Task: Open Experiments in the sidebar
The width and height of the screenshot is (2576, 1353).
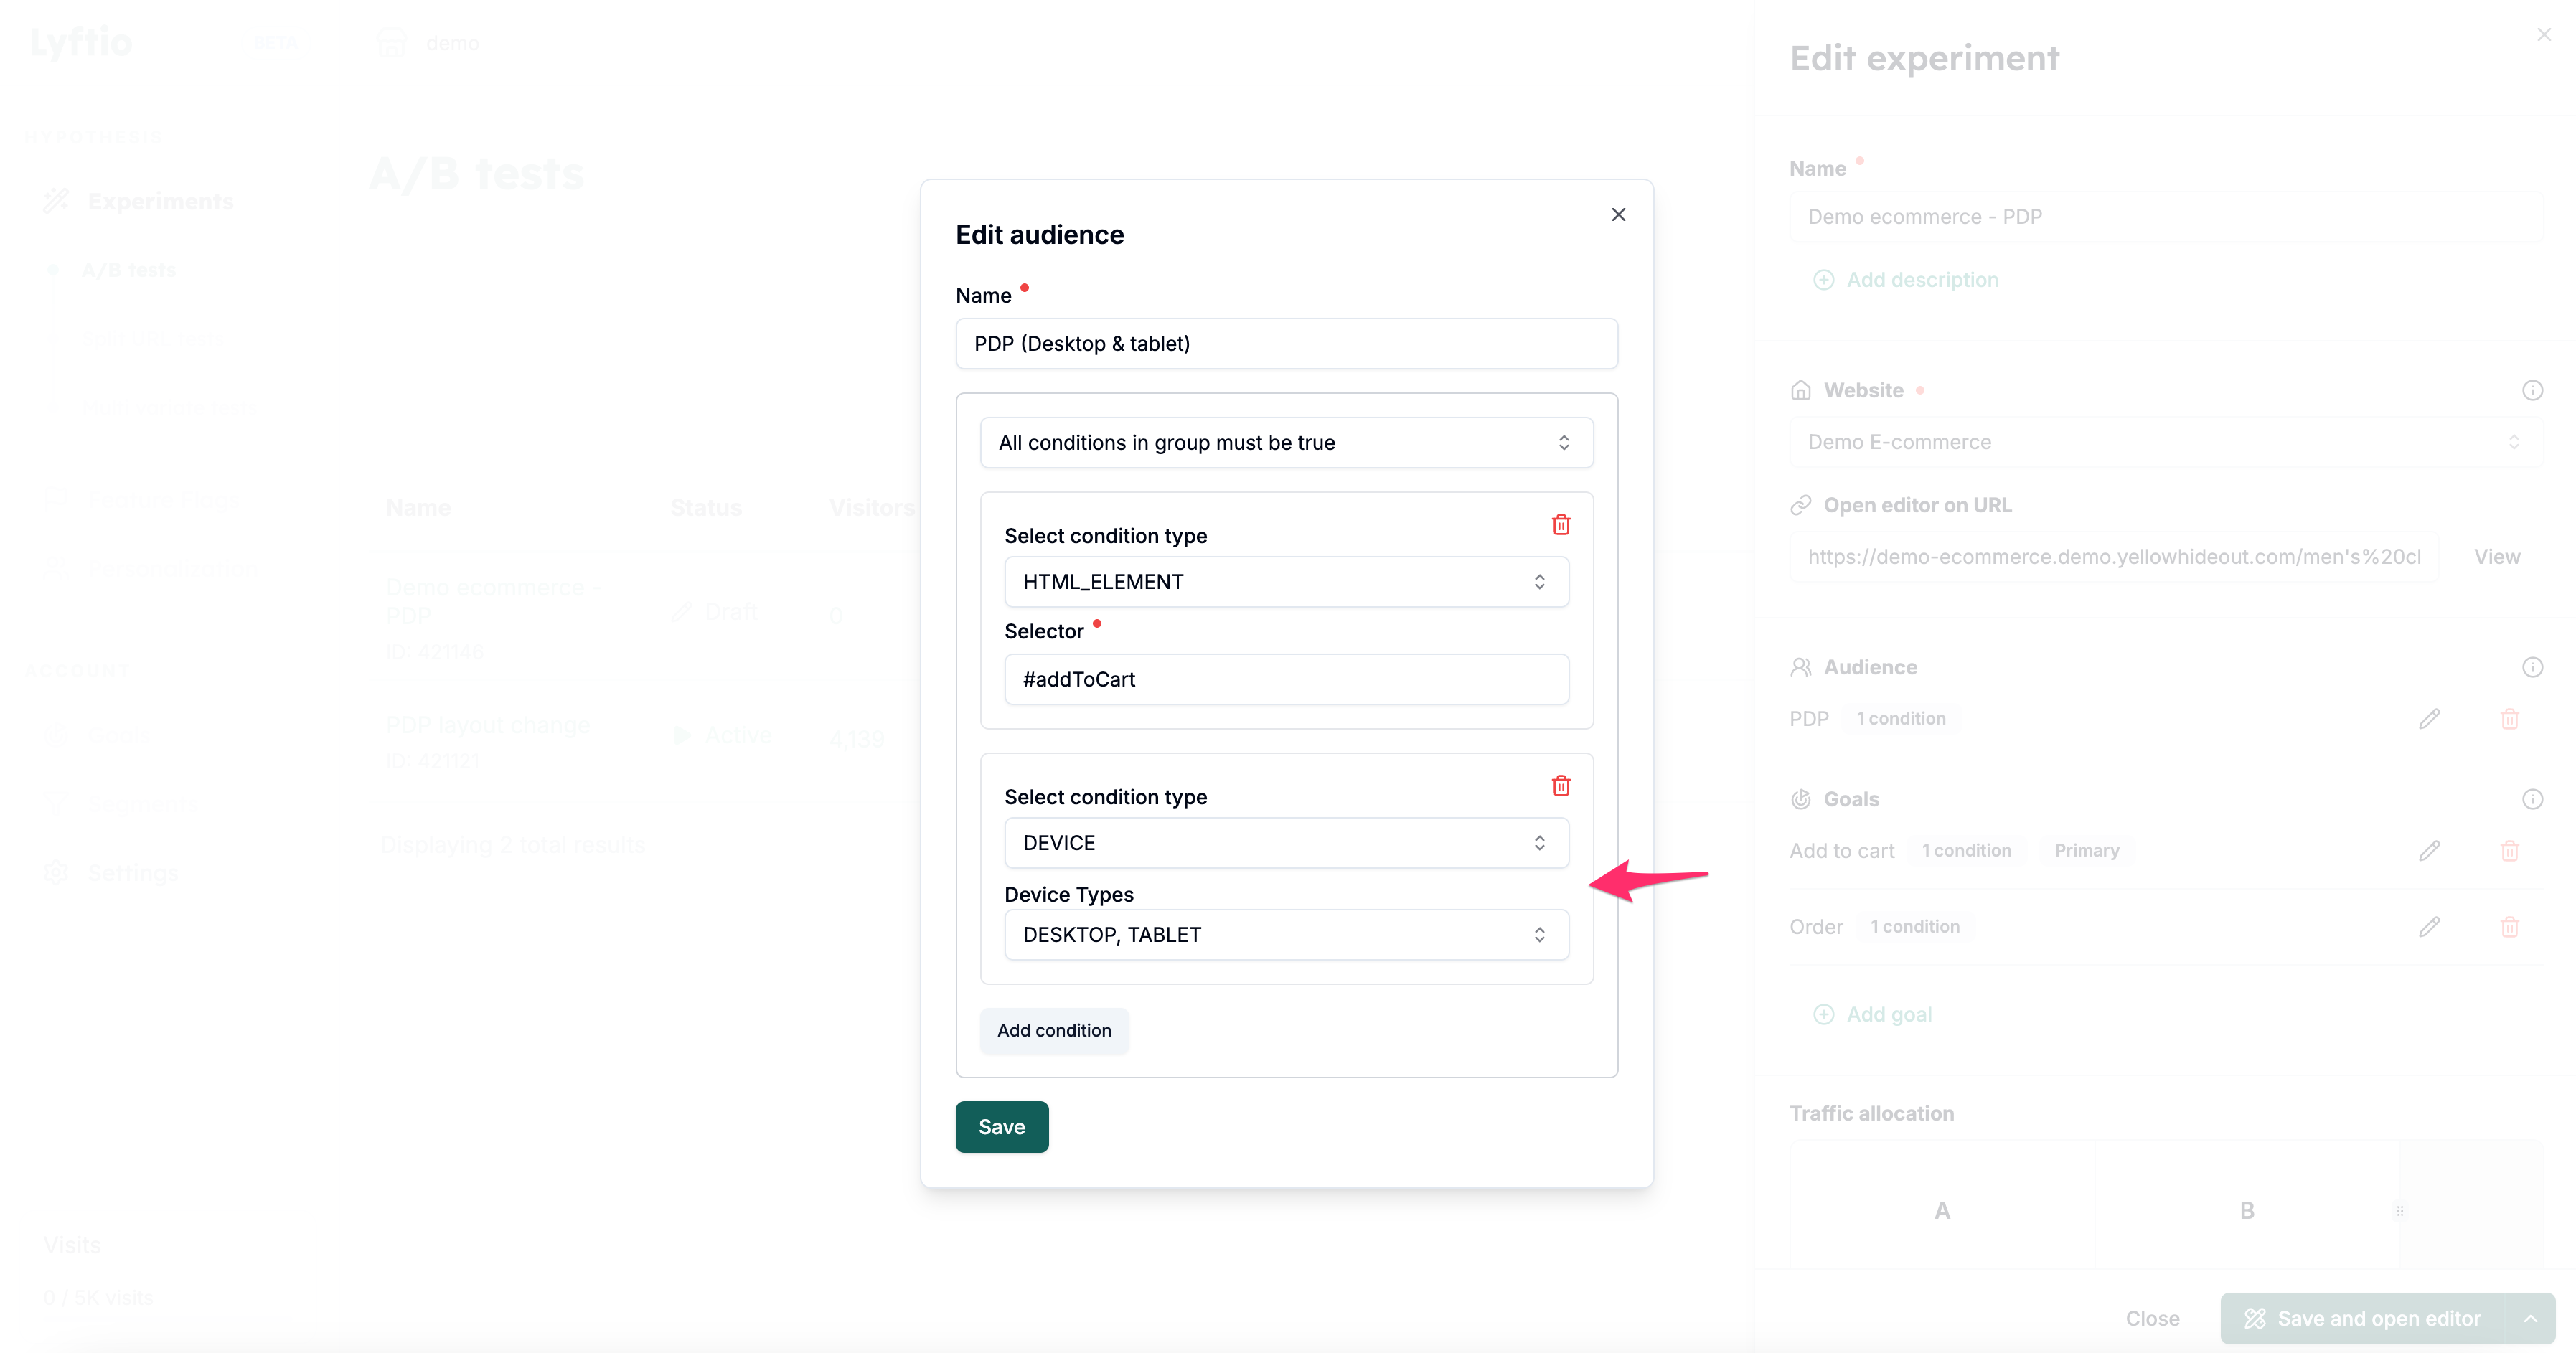Action: click(160, 201)
